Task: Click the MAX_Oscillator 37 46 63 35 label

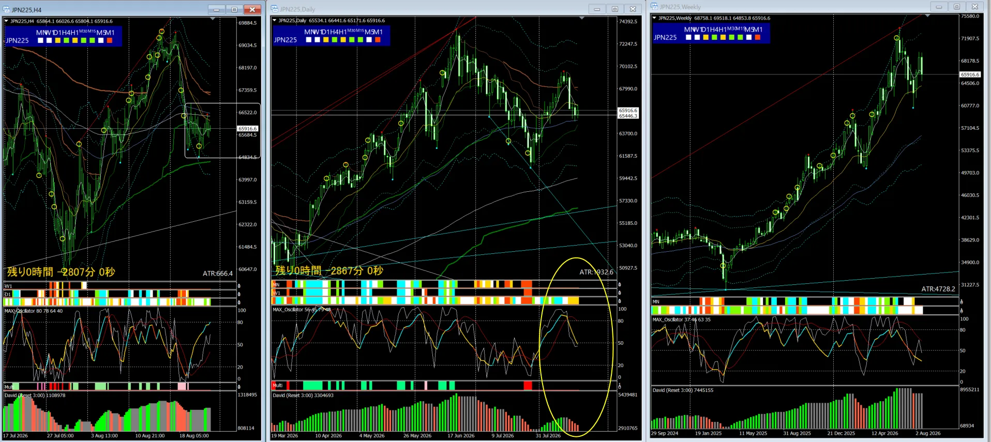Action: coord(681,319)
